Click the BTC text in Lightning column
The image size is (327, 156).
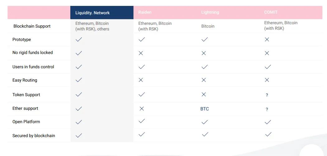[205, 109]
